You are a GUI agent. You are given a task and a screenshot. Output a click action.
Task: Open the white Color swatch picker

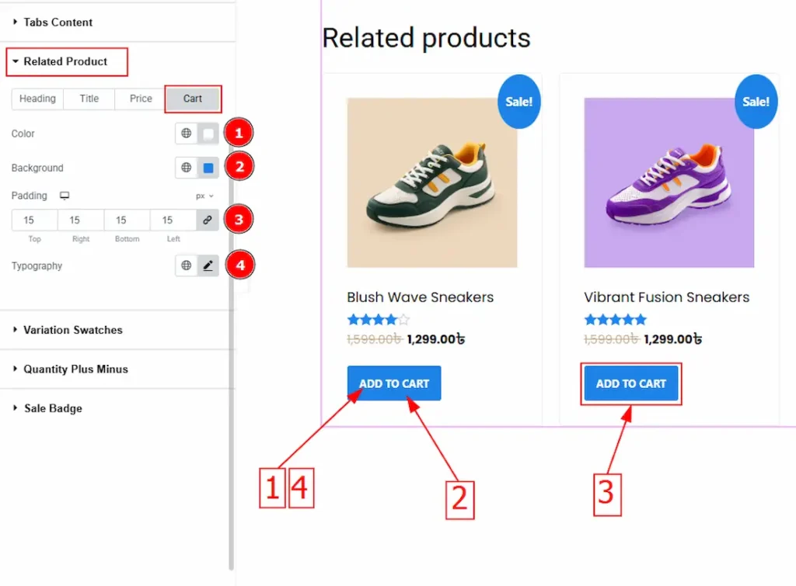208,133
